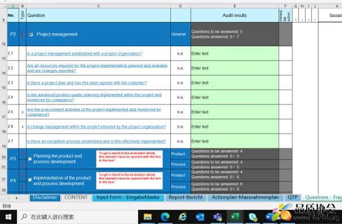Select the Questions sheet tab
342x224 pixels.
[x=323, y=198]
